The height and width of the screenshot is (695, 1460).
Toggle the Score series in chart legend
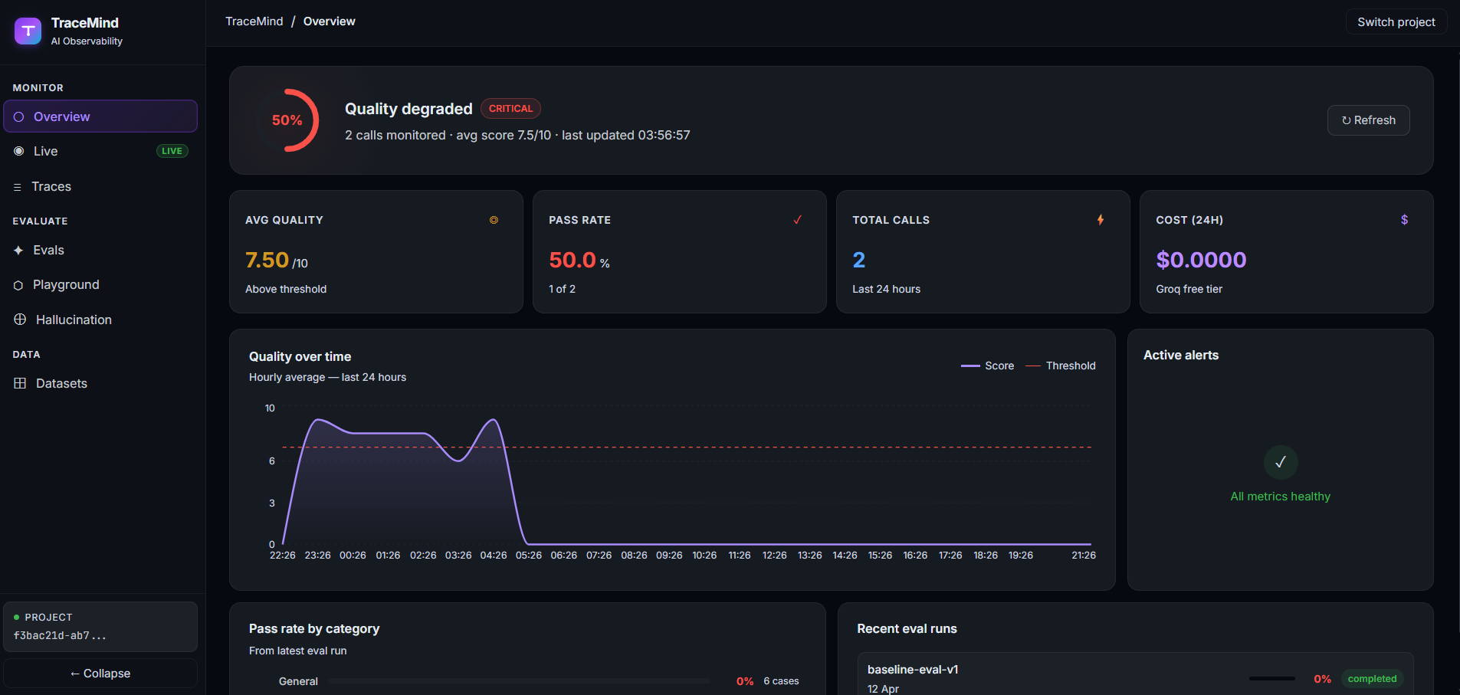[x=987, y=366]
